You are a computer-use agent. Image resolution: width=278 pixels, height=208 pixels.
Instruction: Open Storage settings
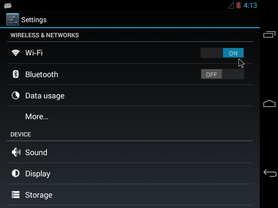coord(39,195)
